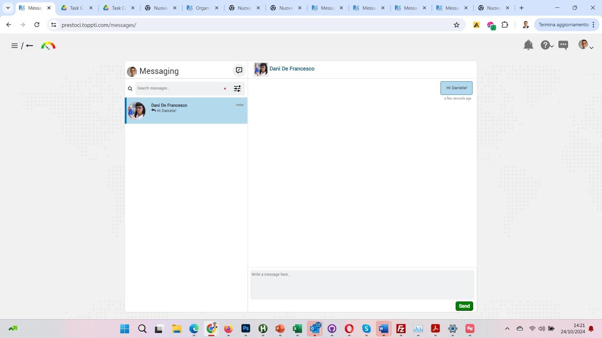602x338 pixels.
Task: Start a new message with compose icon
Action: (x=239, y=70)
